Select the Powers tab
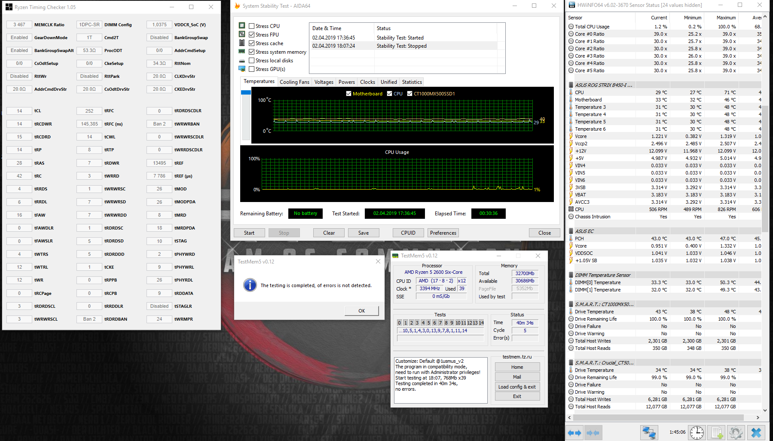The height and width of the screenshot is (441, 773). tap(347, 82)
